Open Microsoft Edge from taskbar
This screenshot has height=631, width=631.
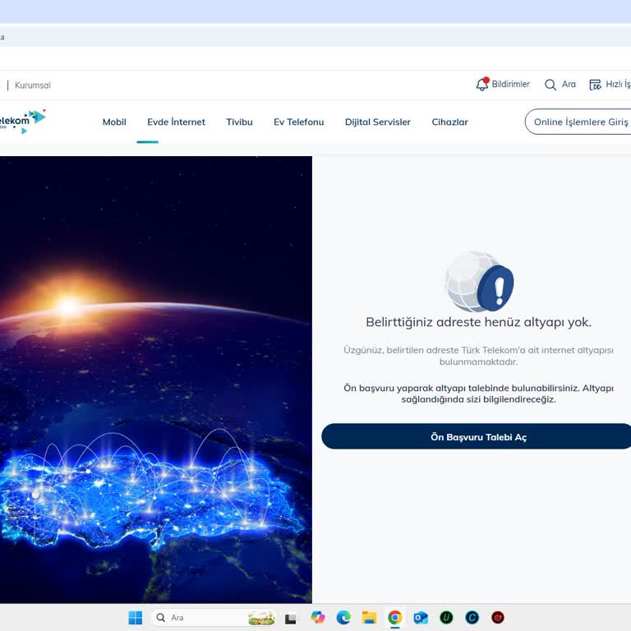click(x=343, y=617)
